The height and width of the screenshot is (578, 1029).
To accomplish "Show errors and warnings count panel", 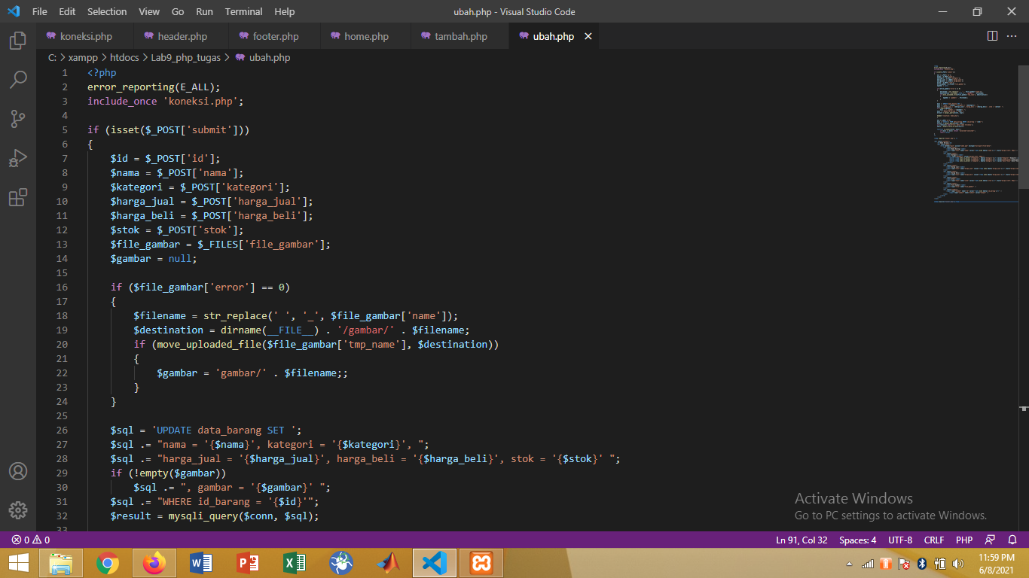I will pyautogui.click(x=30, y=540).
